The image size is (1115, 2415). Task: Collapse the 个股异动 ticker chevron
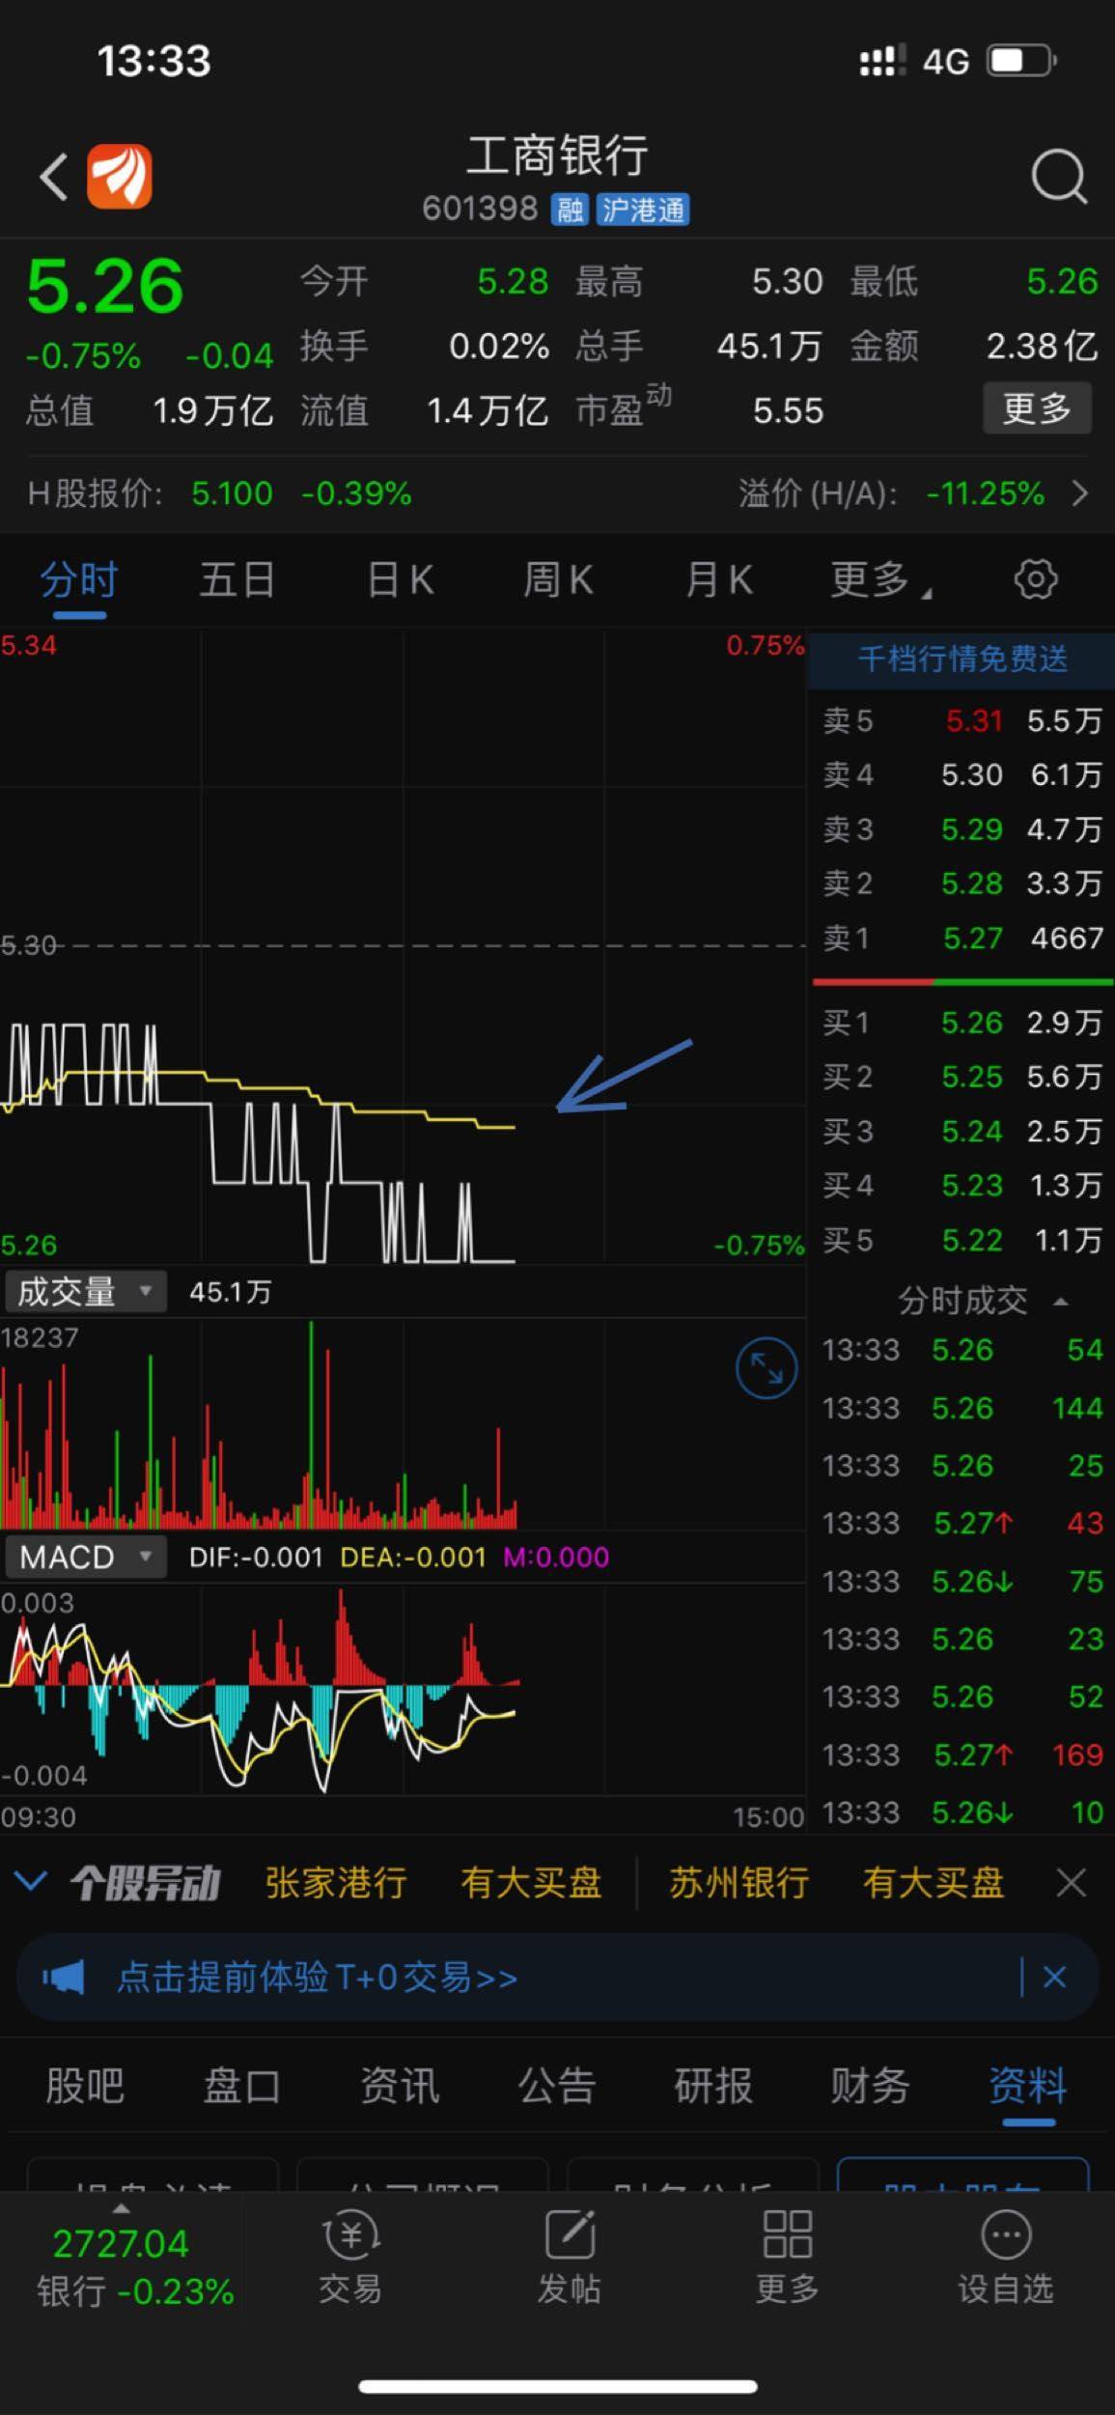(31, 1882)
